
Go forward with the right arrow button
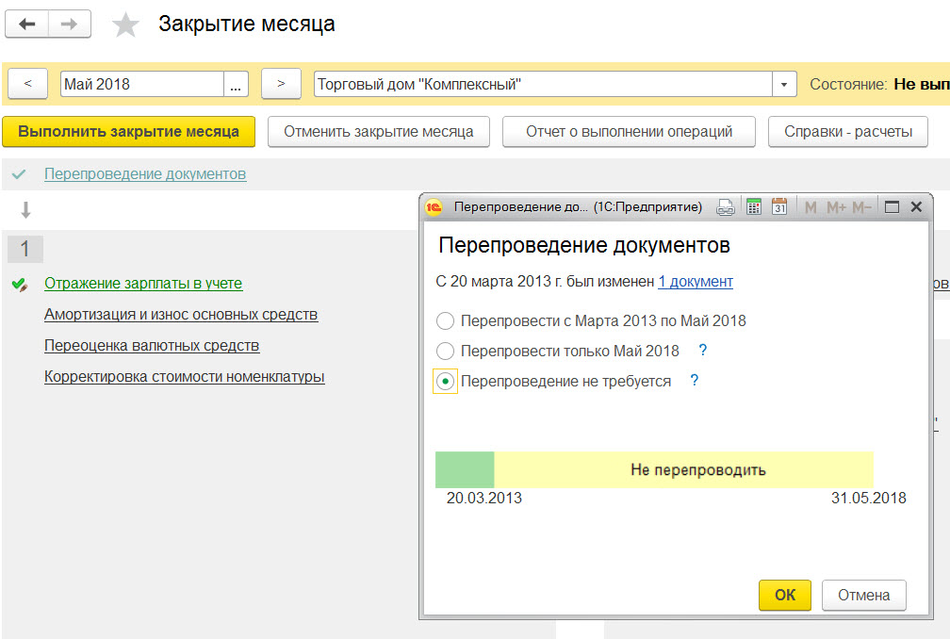(x=70, y=25)
